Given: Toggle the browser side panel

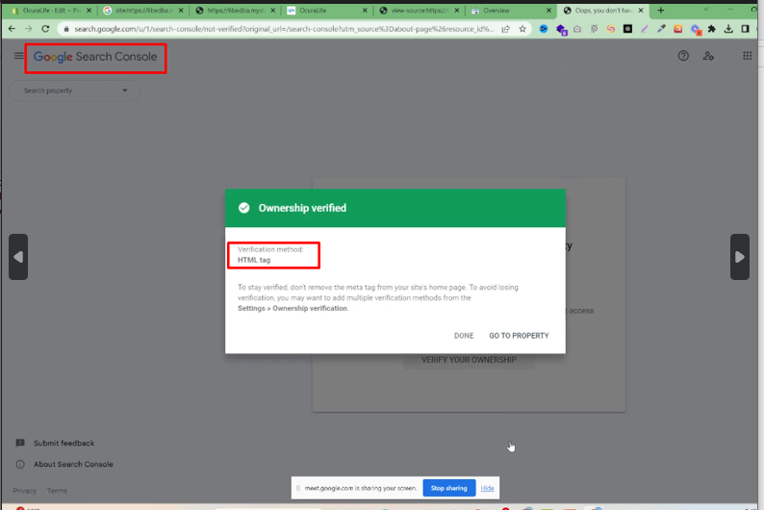Looking at the screenshot, I should coord(745,29).
